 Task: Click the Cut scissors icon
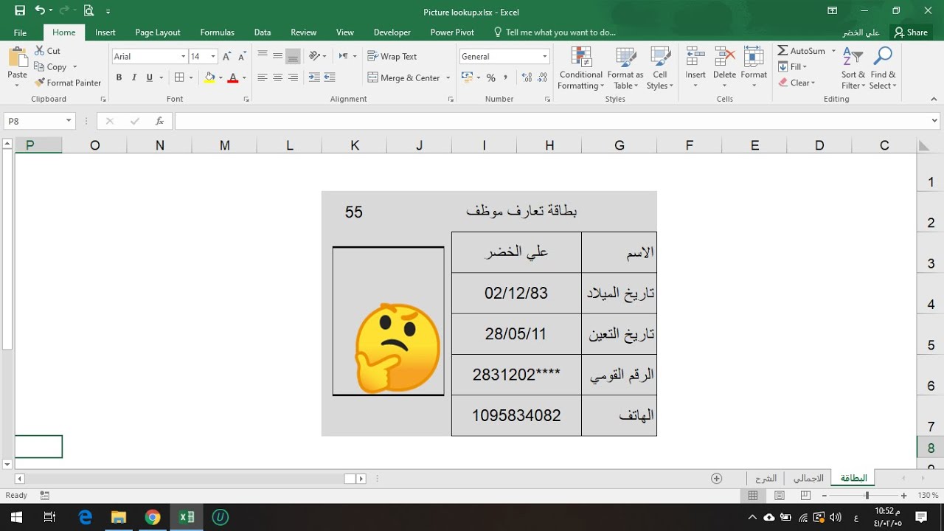[40, 51]
